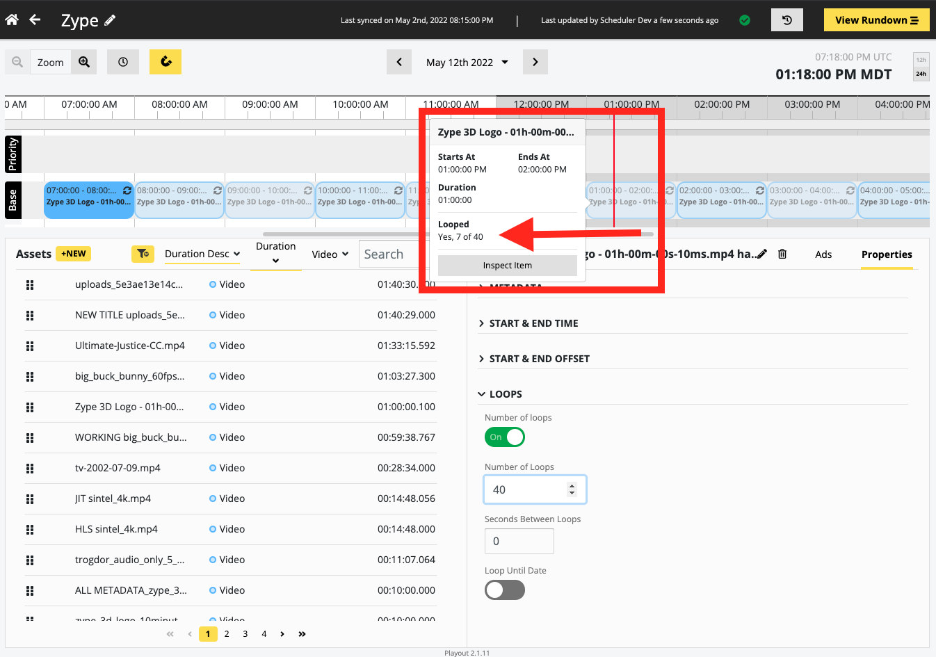
Task: Collapse the LOOPS section
Action: pos(500,394)
